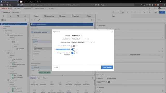Show help for Username field
This screenshot has width=166, height=93.
pos(81,36)
